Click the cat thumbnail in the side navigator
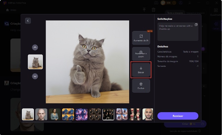Image resolution: width=222 pixels, height=135 pixels. [35, 62]
